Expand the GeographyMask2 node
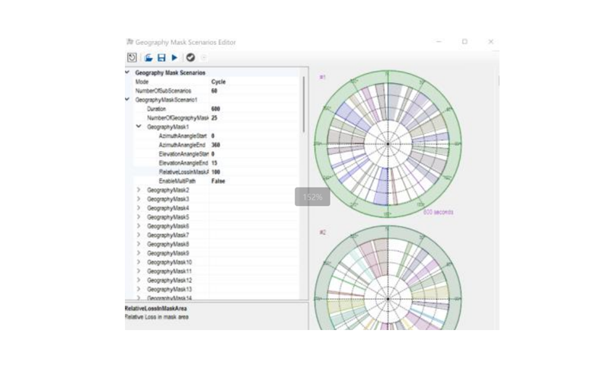Image resolution: width=597 pixels, height=369 pixels. (x=138, y=190)
